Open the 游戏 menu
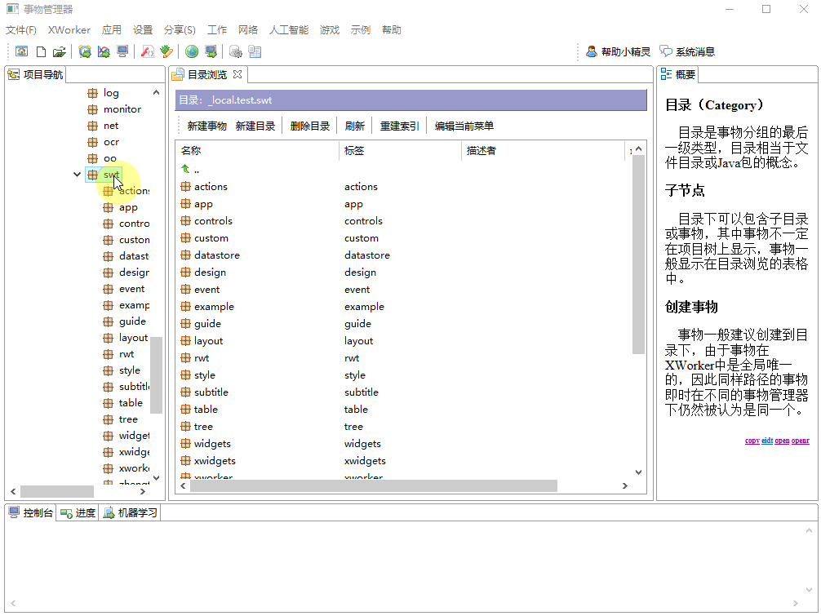This screenshot has height=616, width=821. click(330, 30)
